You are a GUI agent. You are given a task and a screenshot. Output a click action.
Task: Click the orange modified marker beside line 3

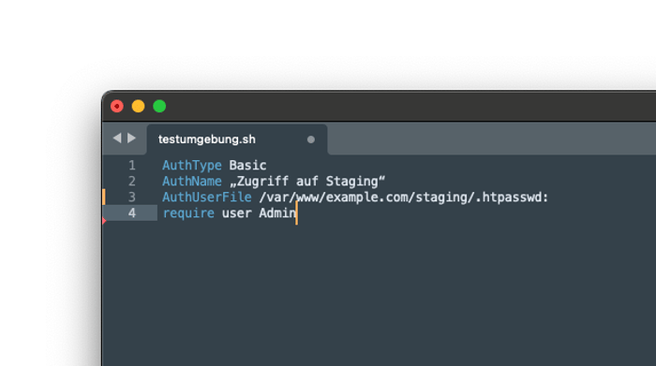coord(104,197)
